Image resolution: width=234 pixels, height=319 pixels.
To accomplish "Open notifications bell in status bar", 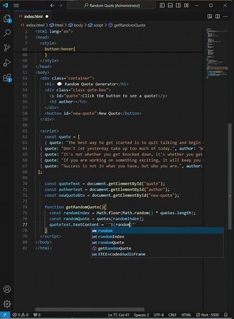I will click(225, 315).
